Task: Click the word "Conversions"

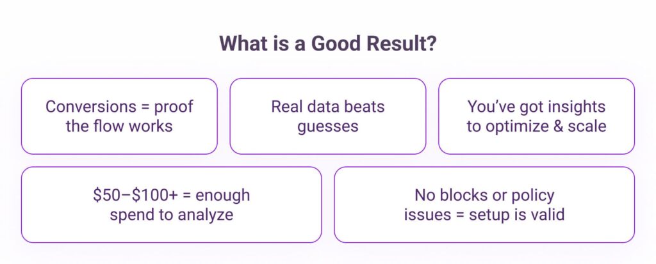Action: point(90,107)
